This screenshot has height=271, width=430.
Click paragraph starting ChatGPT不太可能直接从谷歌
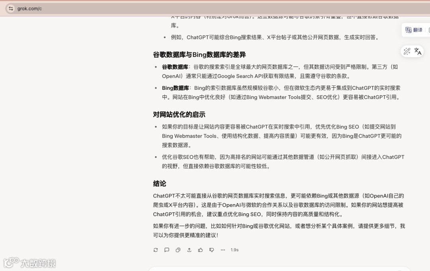pyautogui.click(x=278, y=205)
